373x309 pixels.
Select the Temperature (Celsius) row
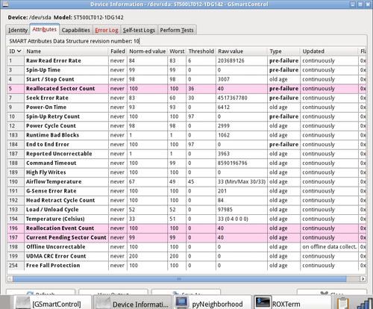[x=186, y=219]
